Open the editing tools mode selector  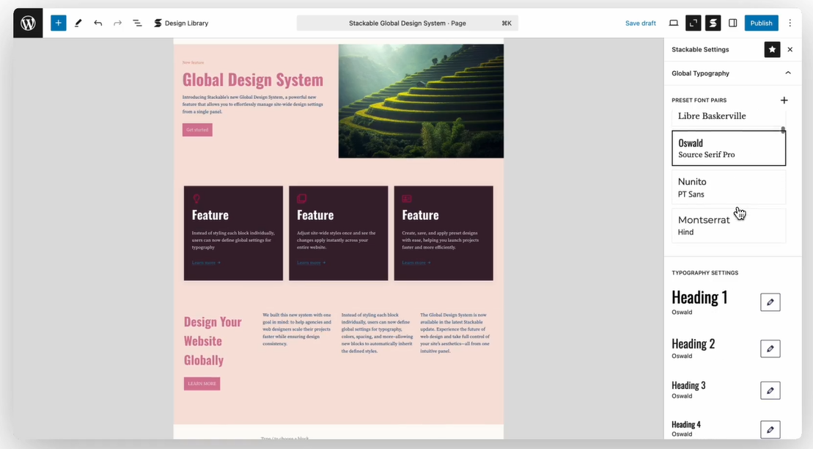click(x=78, y=23)
